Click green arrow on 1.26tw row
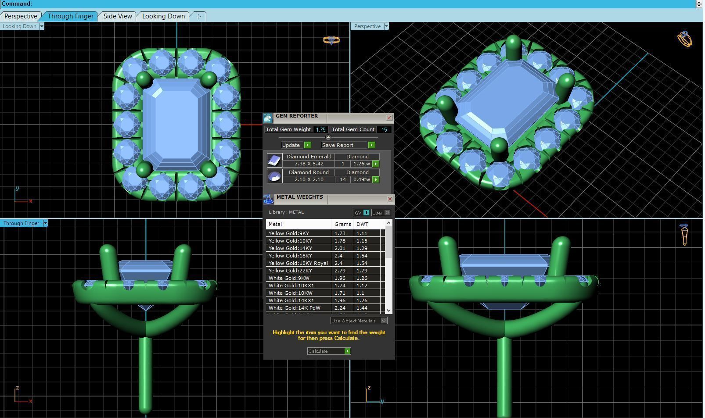 point(376,164)
